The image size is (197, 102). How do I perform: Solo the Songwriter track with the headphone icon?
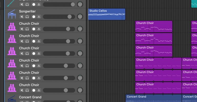27,17
